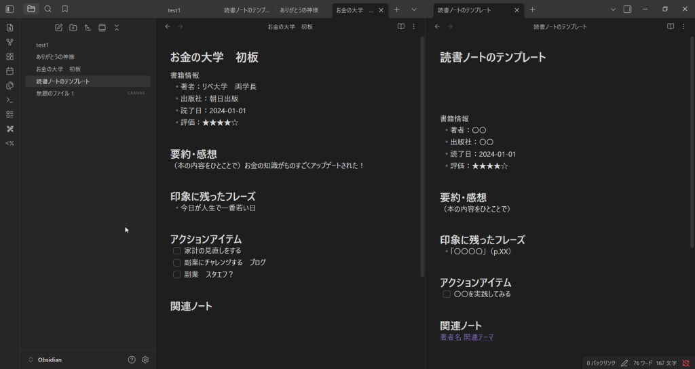This screenshot has height=369, width=695.
Task: Create a new note in file explorer
Action: pos(58,27)
